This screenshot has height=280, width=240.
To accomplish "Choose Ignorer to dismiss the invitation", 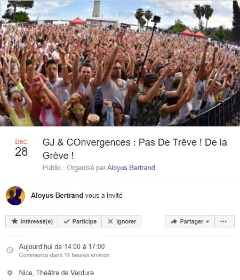I will 122,221.
